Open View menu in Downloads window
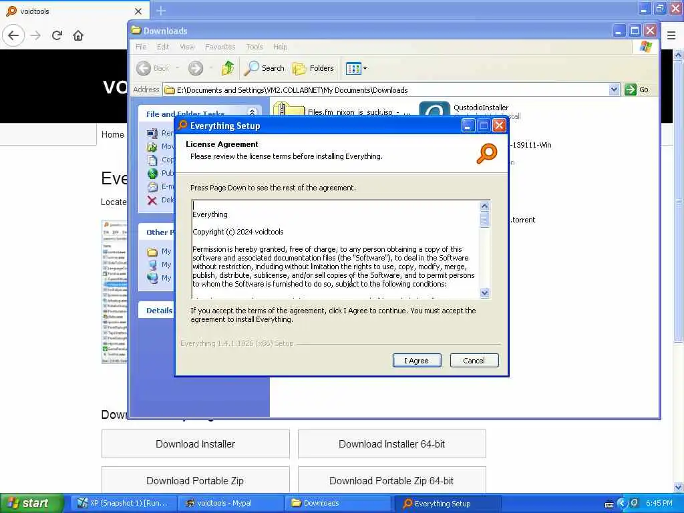Screen dimensions: 684x513 coord(187,47)
